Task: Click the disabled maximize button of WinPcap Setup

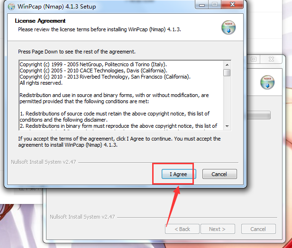Action: [215, 5]
